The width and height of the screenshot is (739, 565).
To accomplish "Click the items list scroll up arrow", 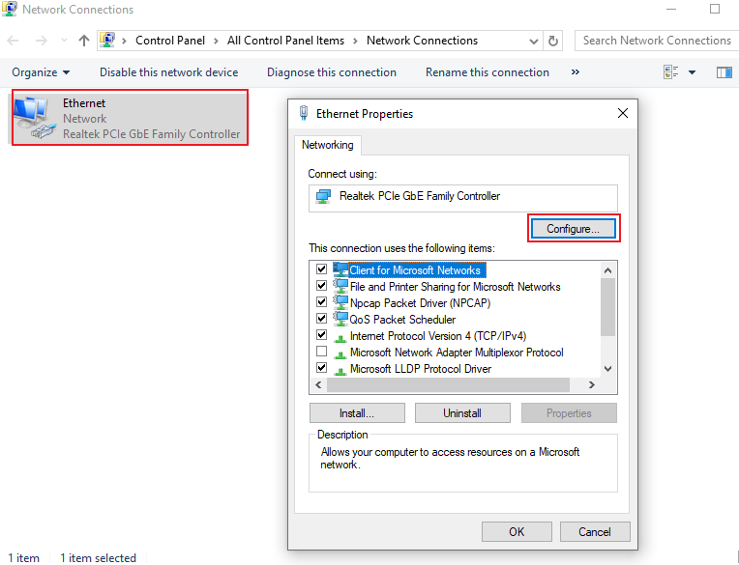I will coord(608,270).
